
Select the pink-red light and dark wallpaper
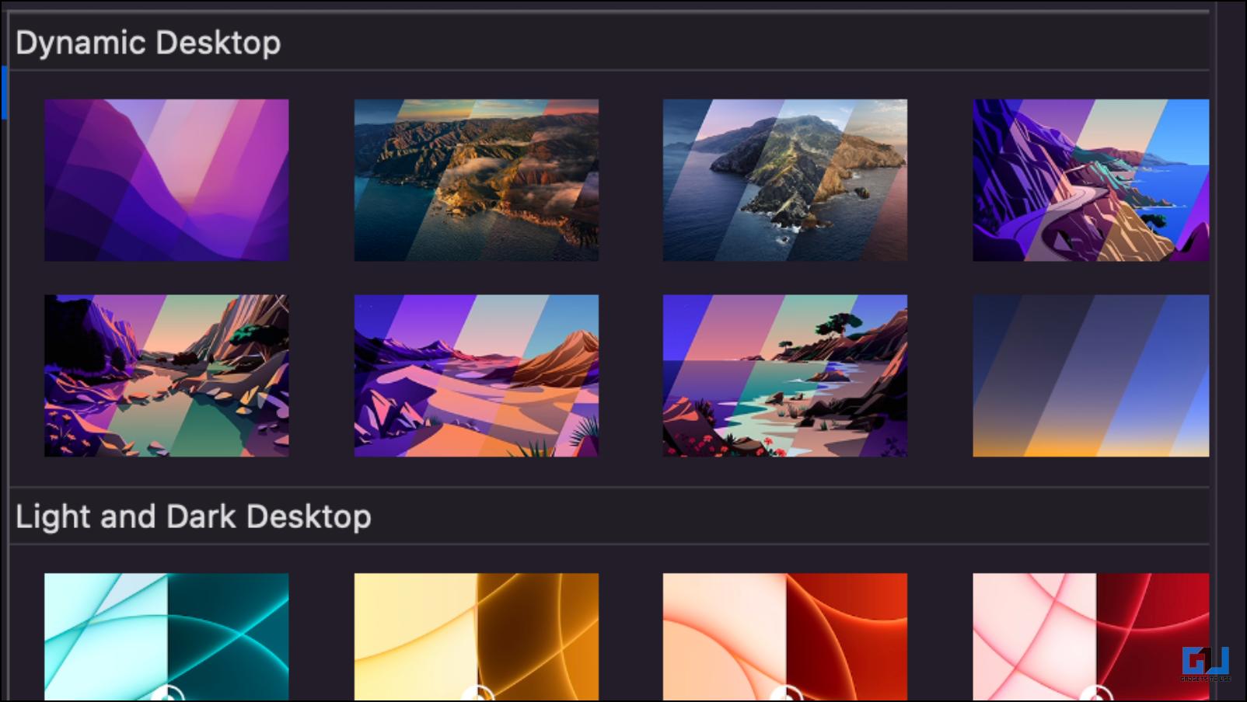tap(1091, 637)
